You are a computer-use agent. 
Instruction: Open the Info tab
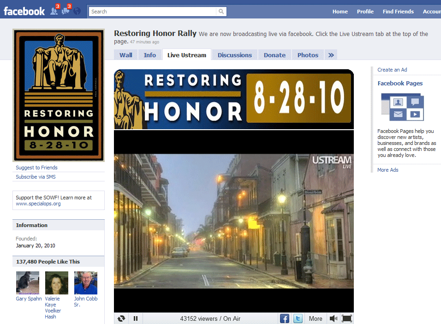pos(149,55)
